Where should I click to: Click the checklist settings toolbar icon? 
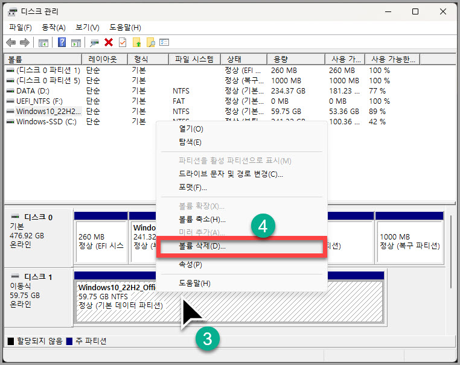click(164, 42)
